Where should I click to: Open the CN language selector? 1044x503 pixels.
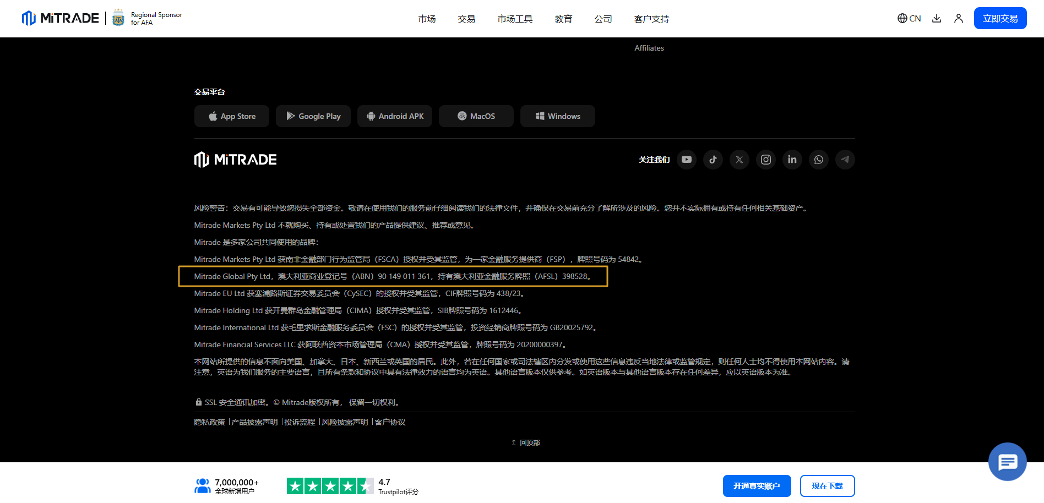click(909, 18)
